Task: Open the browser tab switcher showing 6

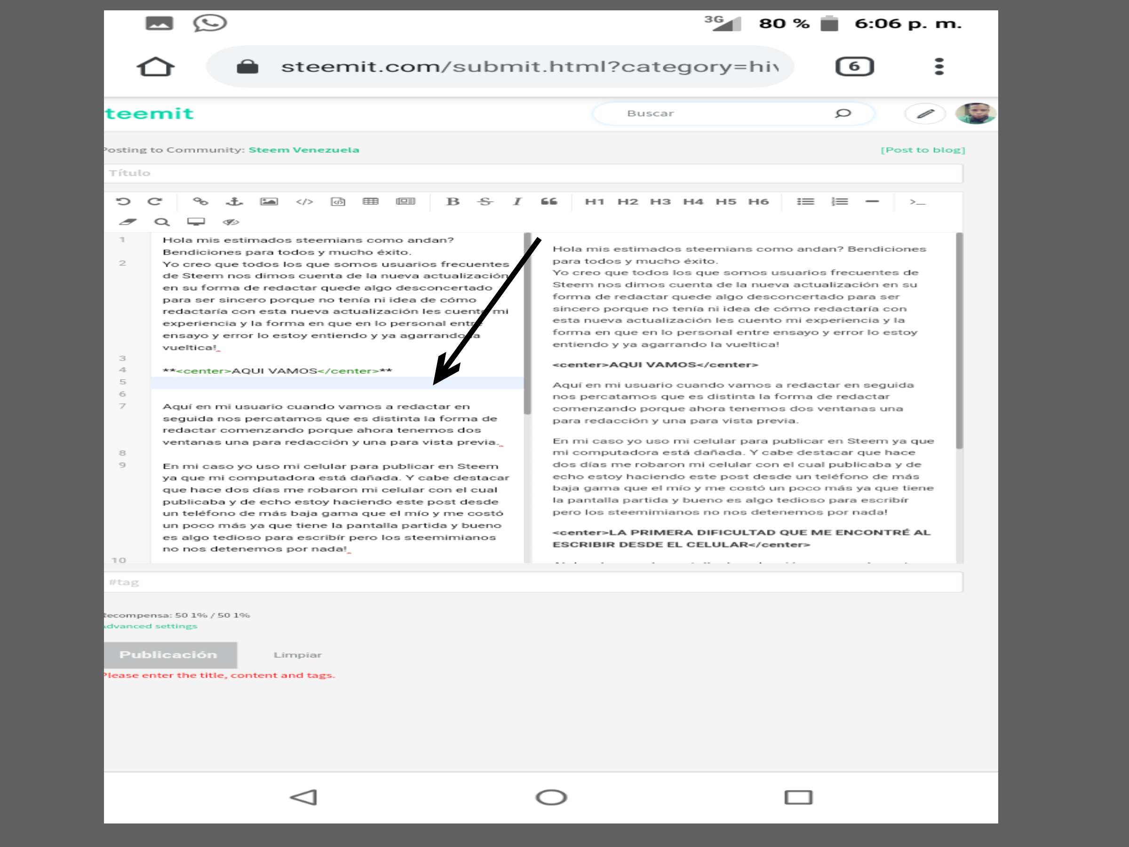Action: coord(854,66)
